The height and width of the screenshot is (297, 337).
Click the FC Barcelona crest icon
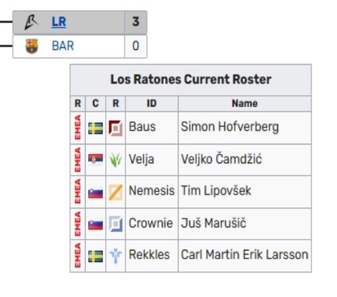[x=32, y=46]
